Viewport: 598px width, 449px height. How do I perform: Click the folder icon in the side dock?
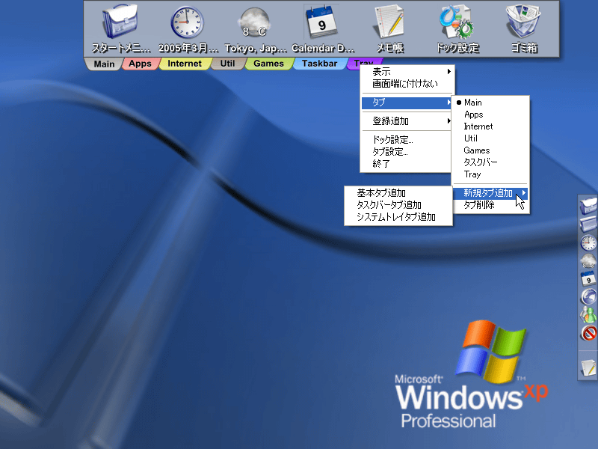click(x=588, y=224)
